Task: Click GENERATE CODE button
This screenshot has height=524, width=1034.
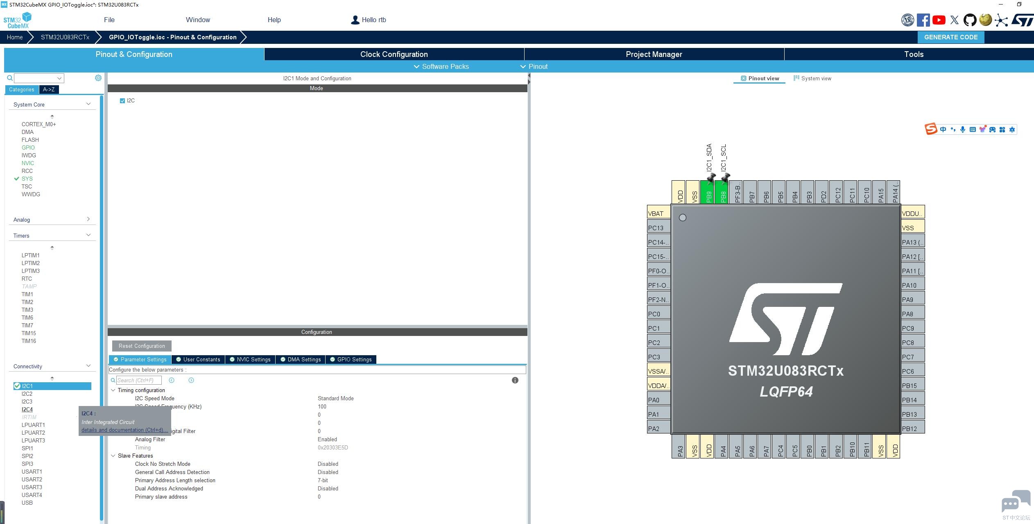Action: click(951, 37)
